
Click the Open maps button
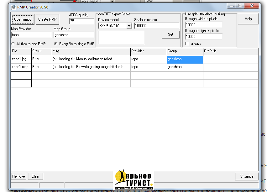[x=23, y=19]
